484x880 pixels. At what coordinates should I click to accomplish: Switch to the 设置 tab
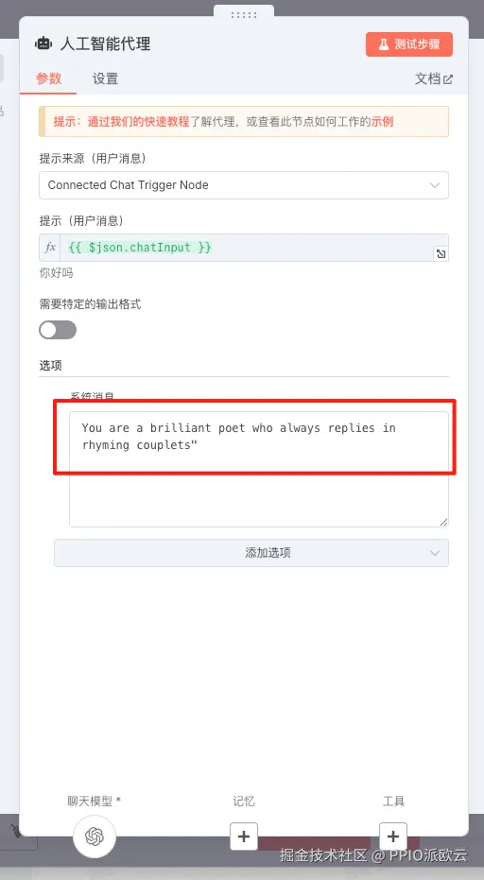coord(105,78)
